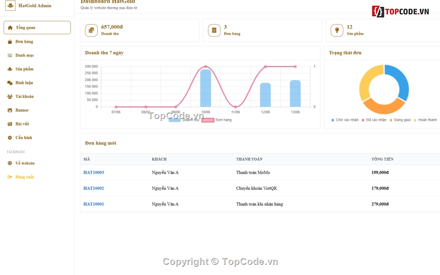Click the Thanh toán MoMo cell
The height and width of the screenshot is (275, 440).
pyautogui.click(x=253, y=173)
